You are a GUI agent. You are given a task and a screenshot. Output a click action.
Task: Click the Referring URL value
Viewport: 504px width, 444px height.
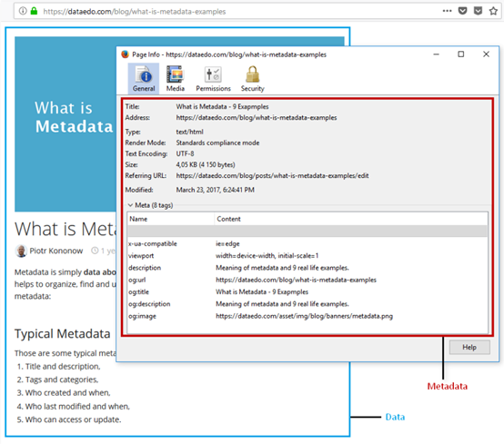272,175
